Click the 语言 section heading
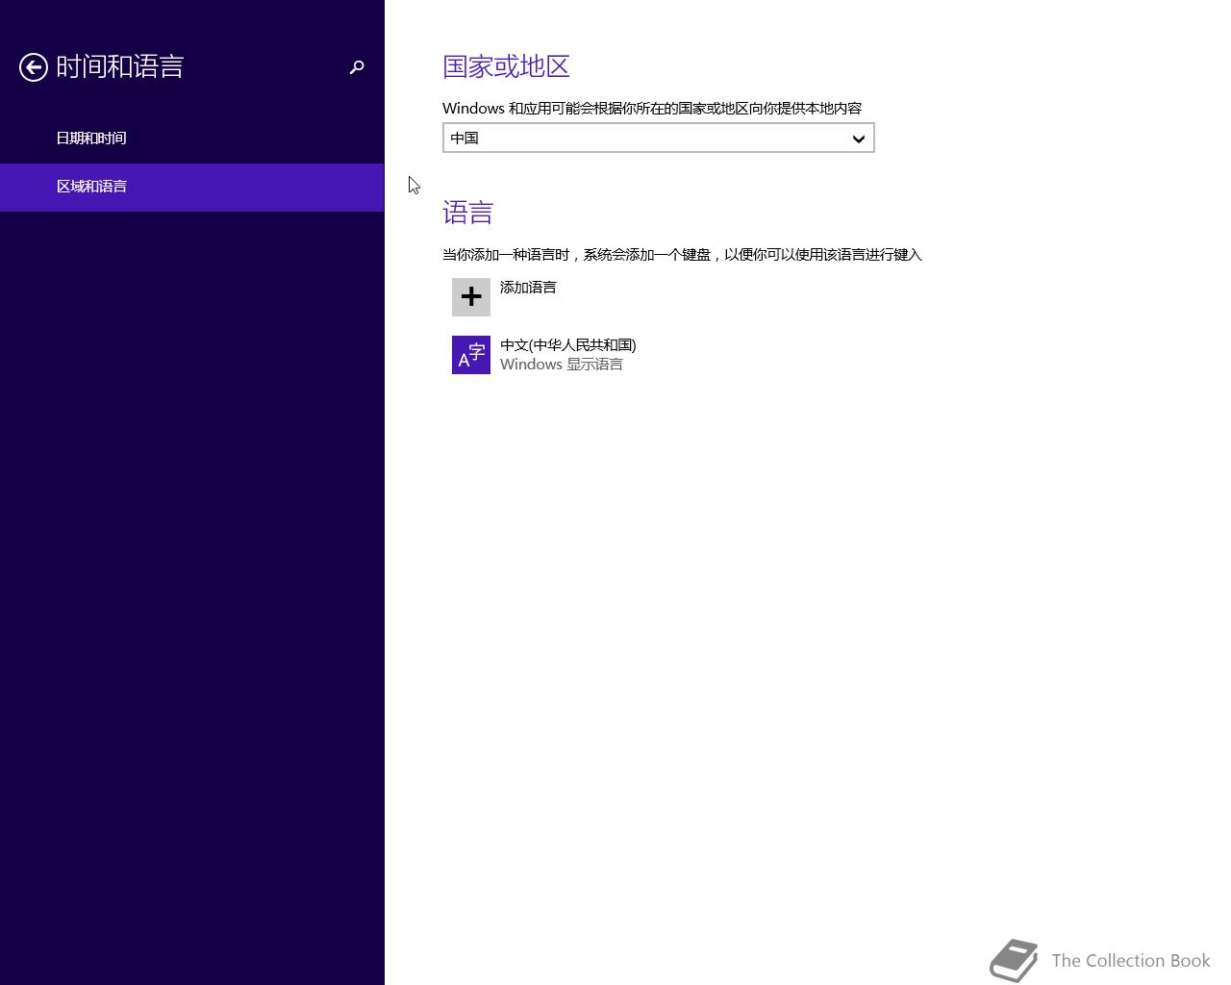The width and height of the screenshot is (1231, 985). click(x=468, y=213)
